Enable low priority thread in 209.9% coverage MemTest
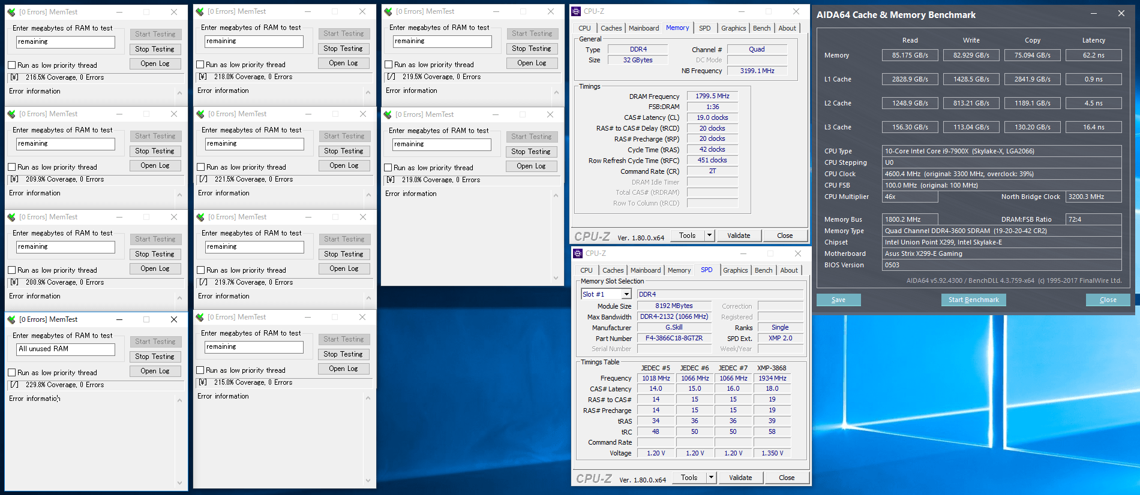This screenshot has width=1140, height=495. coord(11,167)
